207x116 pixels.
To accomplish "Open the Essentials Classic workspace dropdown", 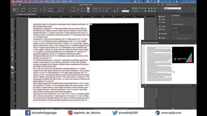I will tap(173, 5).
